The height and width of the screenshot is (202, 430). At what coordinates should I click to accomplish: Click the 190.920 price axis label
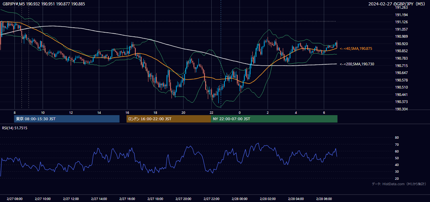[x=401, y=44]
